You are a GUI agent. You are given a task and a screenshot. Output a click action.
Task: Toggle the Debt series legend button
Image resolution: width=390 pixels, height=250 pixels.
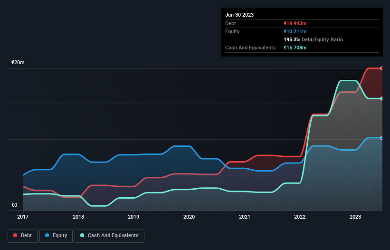[x=23, y=236]
